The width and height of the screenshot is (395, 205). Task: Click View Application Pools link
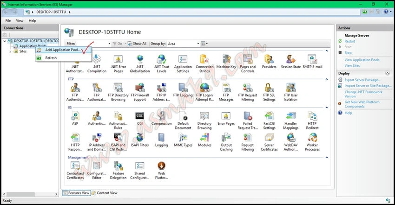(362, 60)
